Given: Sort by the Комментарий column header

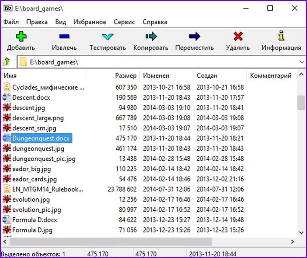Looking at the screenshot, I should point(272,76).
